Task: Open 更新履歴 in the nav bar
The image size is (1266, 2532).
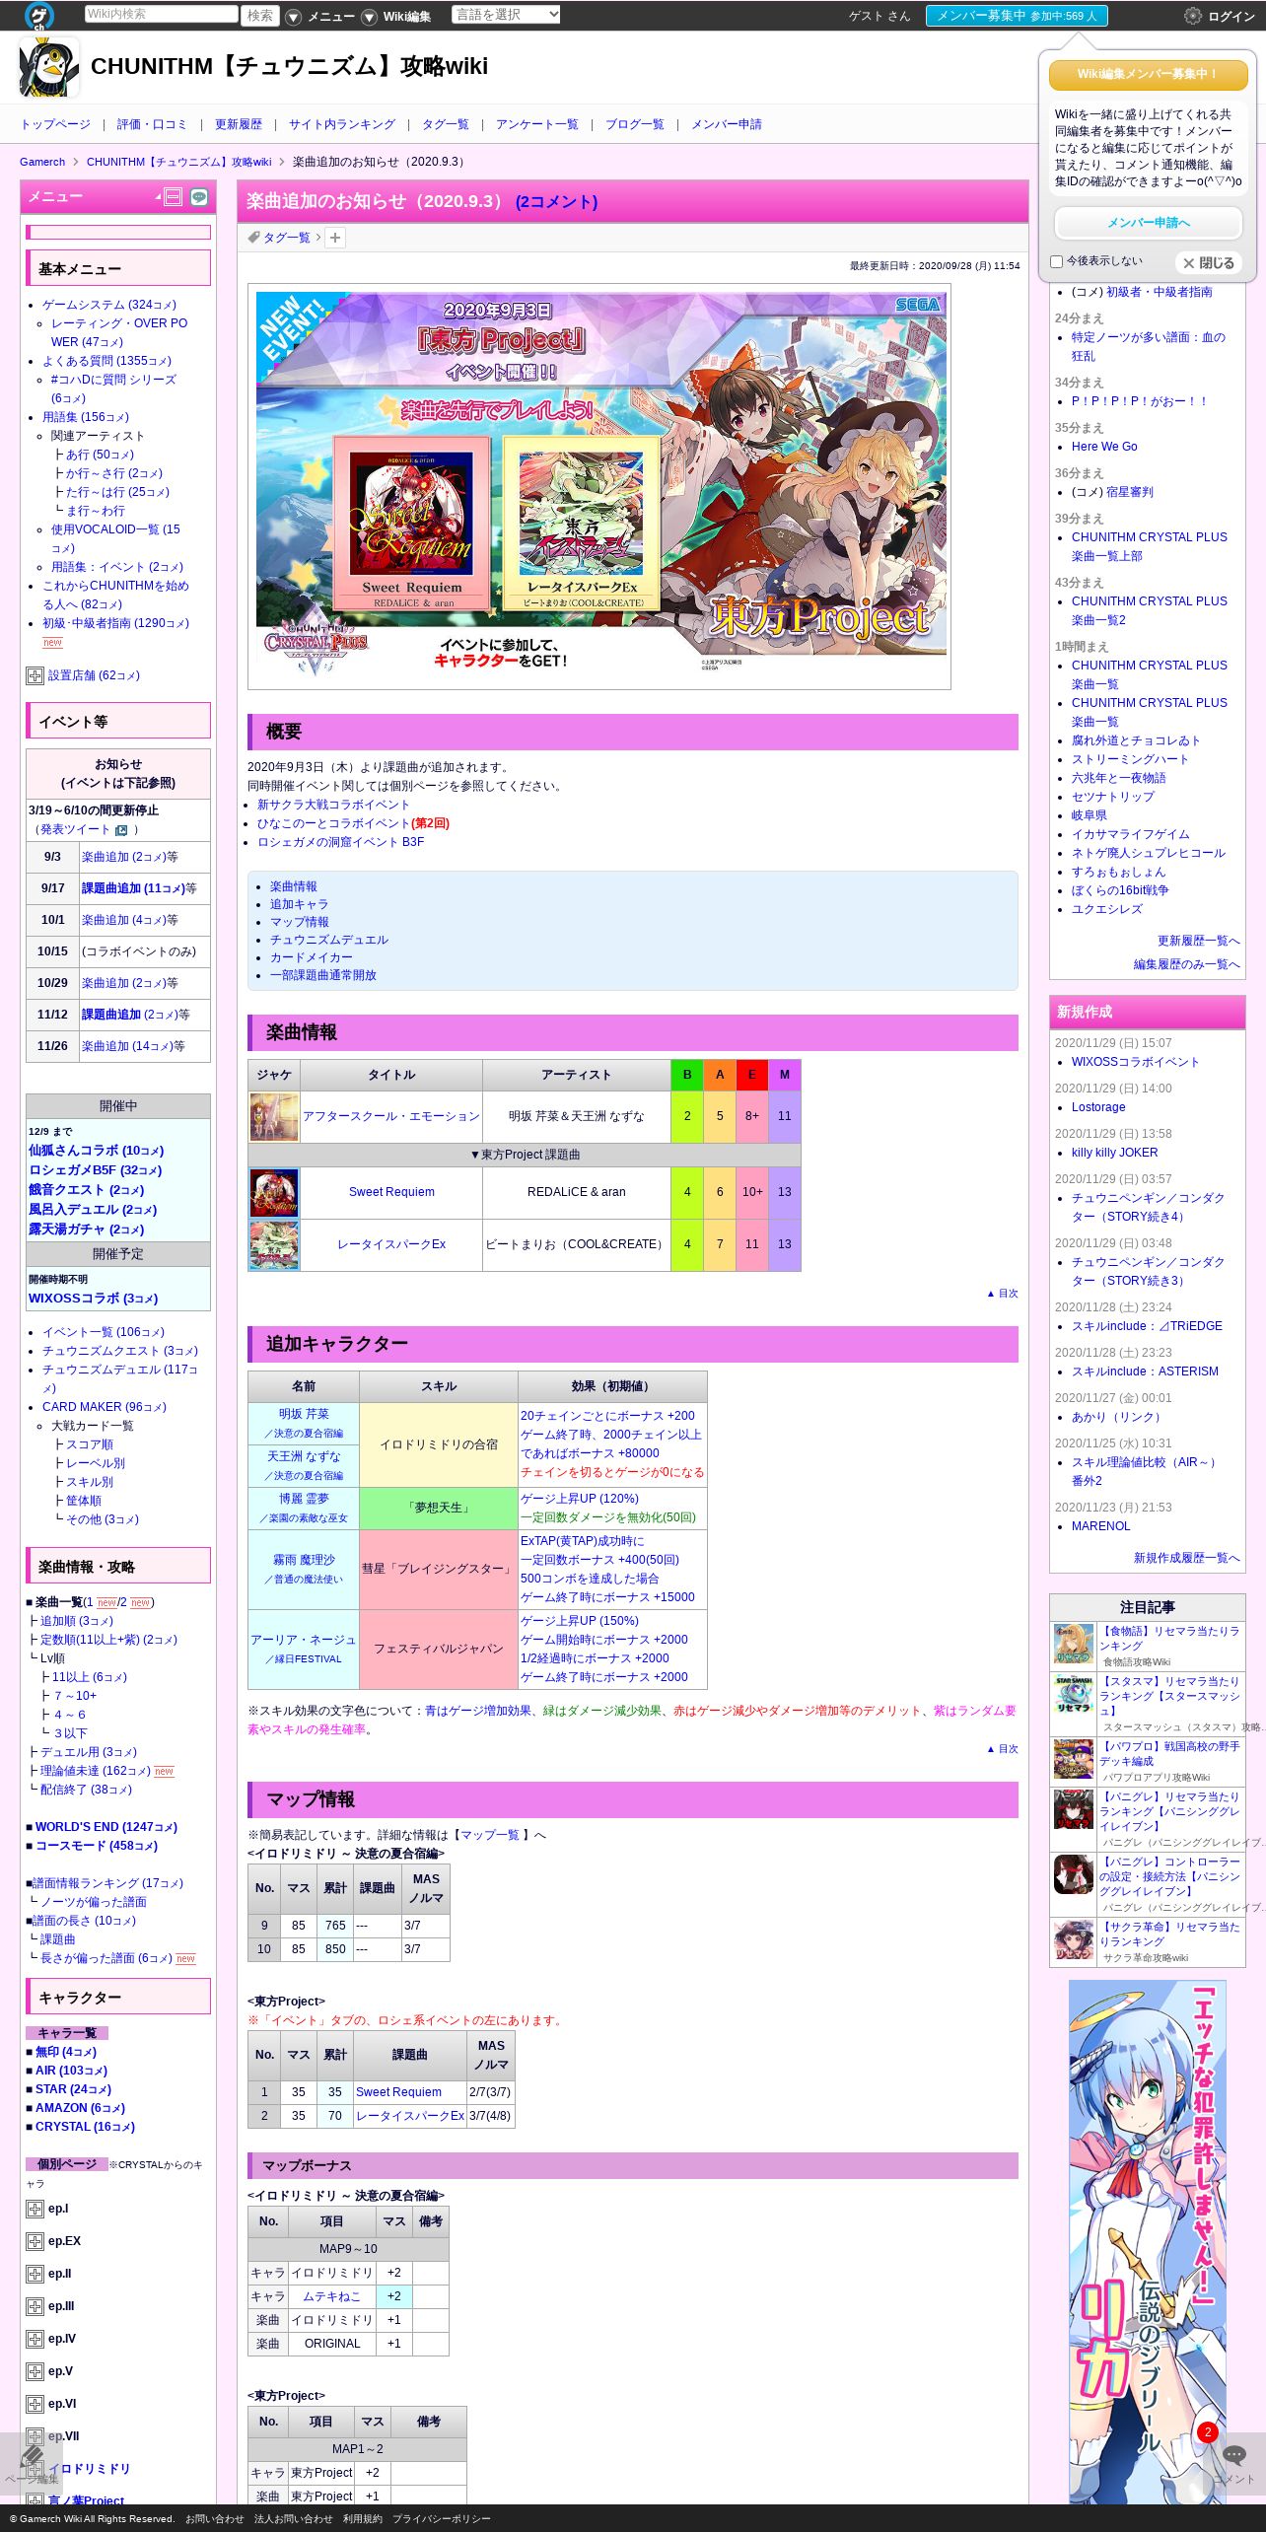Action: pyautogui.click(x=239, y=124)
